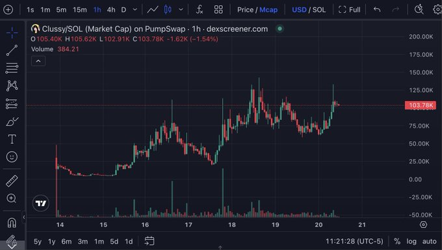
Task: Set date range to 1d
Action: (129, 242)
